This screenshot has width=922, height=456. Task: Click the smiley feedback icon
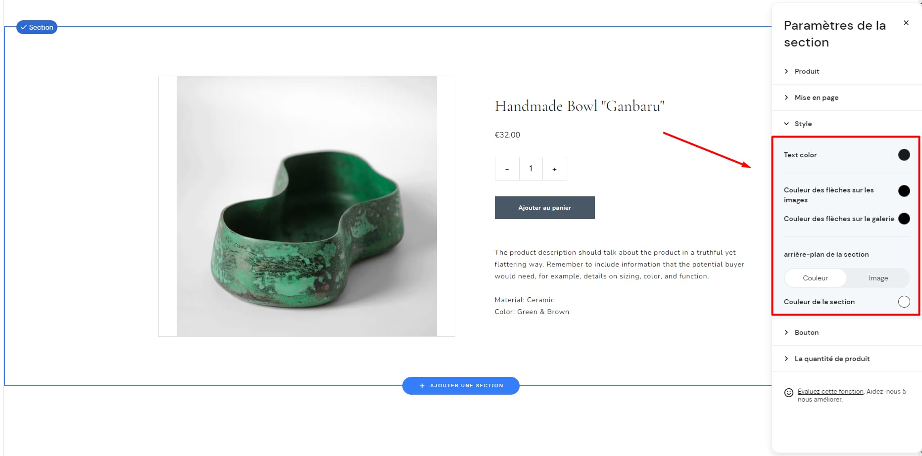coord(789,393)
